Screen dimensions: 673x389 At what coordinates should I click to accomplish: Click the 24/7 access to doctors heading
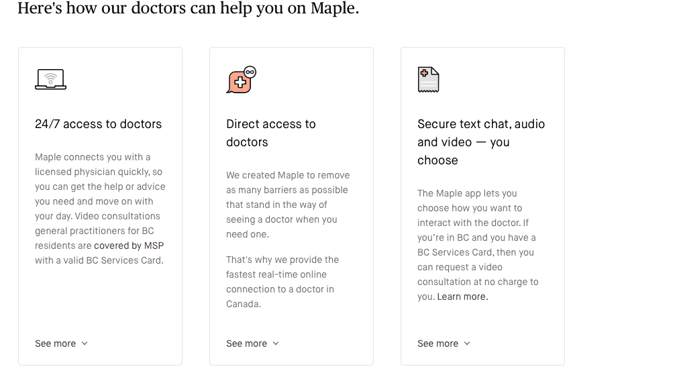tap(98, 124)
